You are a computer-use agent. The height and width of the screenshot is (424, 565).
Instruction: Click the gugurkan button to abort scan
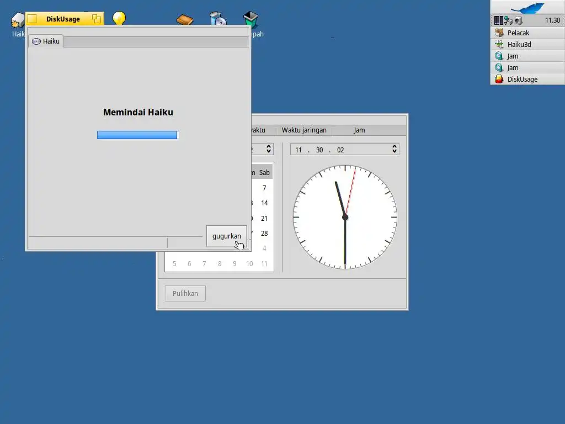pyautogui.click(x=227, y=236)
